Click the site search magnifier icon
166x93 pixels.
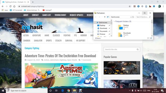tap(138, 49)
